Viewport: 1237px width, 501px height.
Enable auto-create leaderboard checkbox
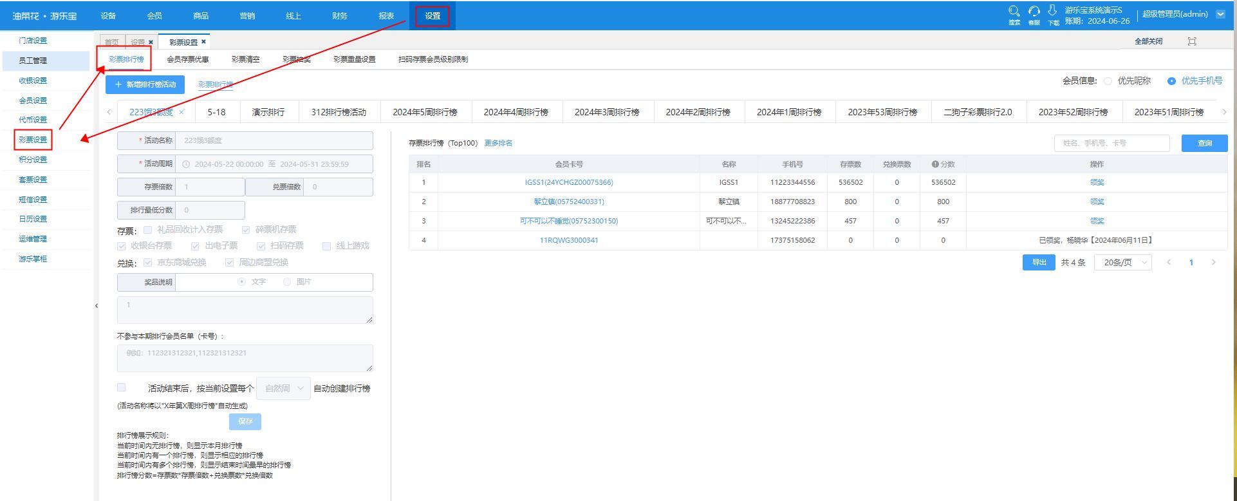(x=122, y=387)
